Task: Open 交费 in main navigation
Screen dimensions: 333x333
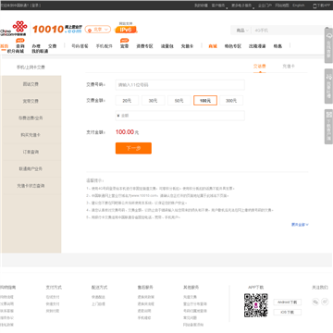Action: 52,46
